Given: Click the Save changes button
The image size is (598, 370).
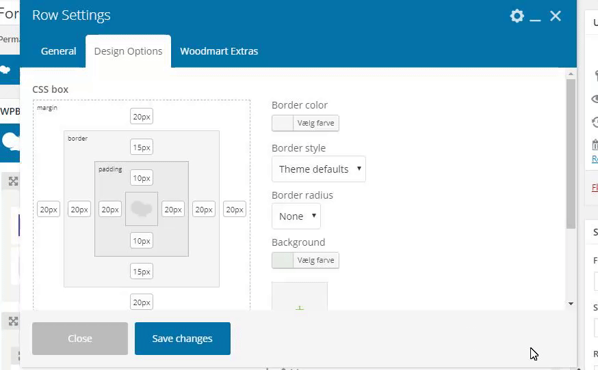Looking at the screenshot, I should (x=182, y=339).
